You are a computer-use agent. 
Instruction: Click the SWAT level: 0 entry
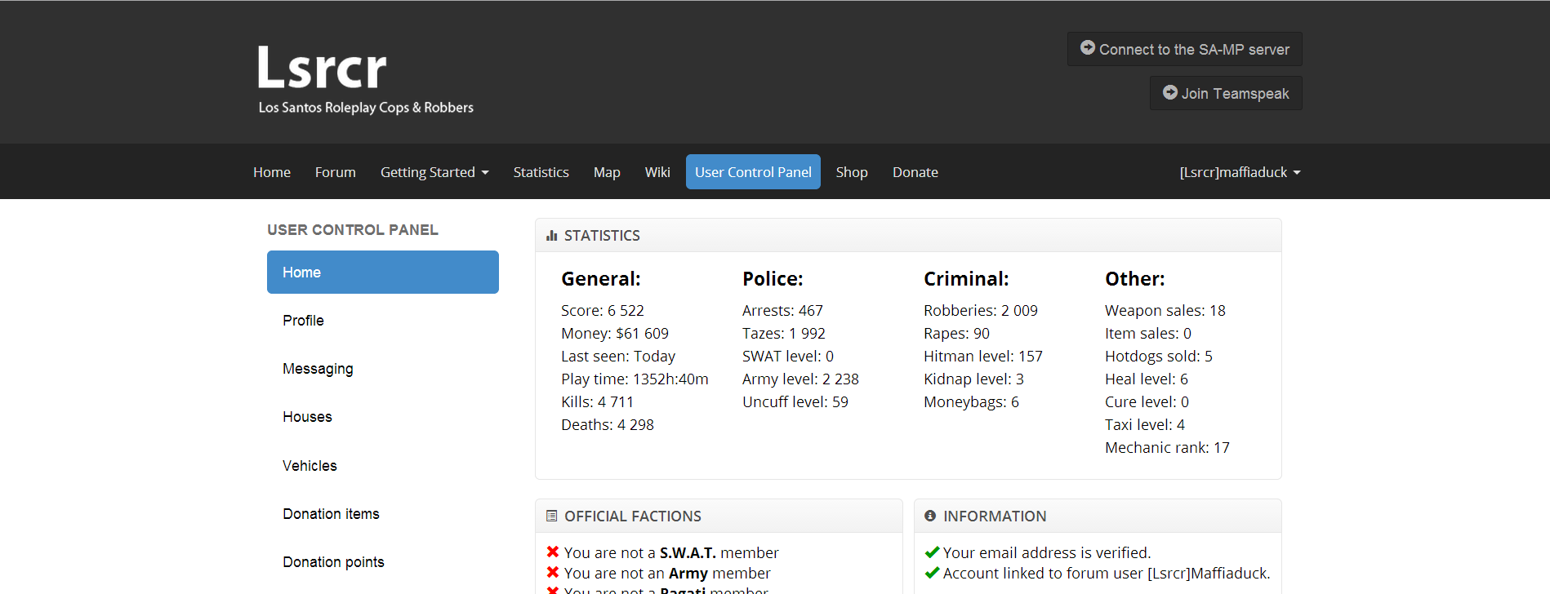pos(788,357)
